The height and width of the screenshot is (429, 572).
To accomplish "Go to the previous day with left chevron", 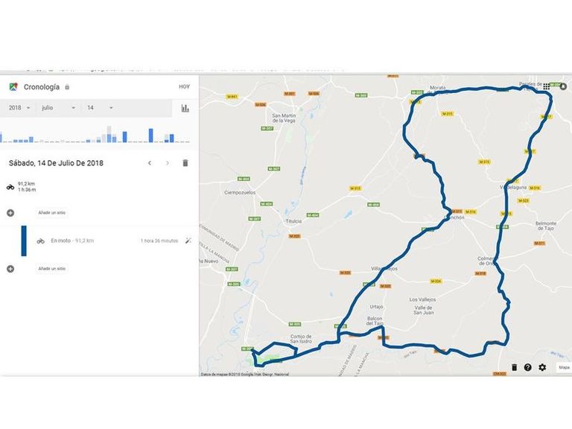I will [x=150, y=163].
